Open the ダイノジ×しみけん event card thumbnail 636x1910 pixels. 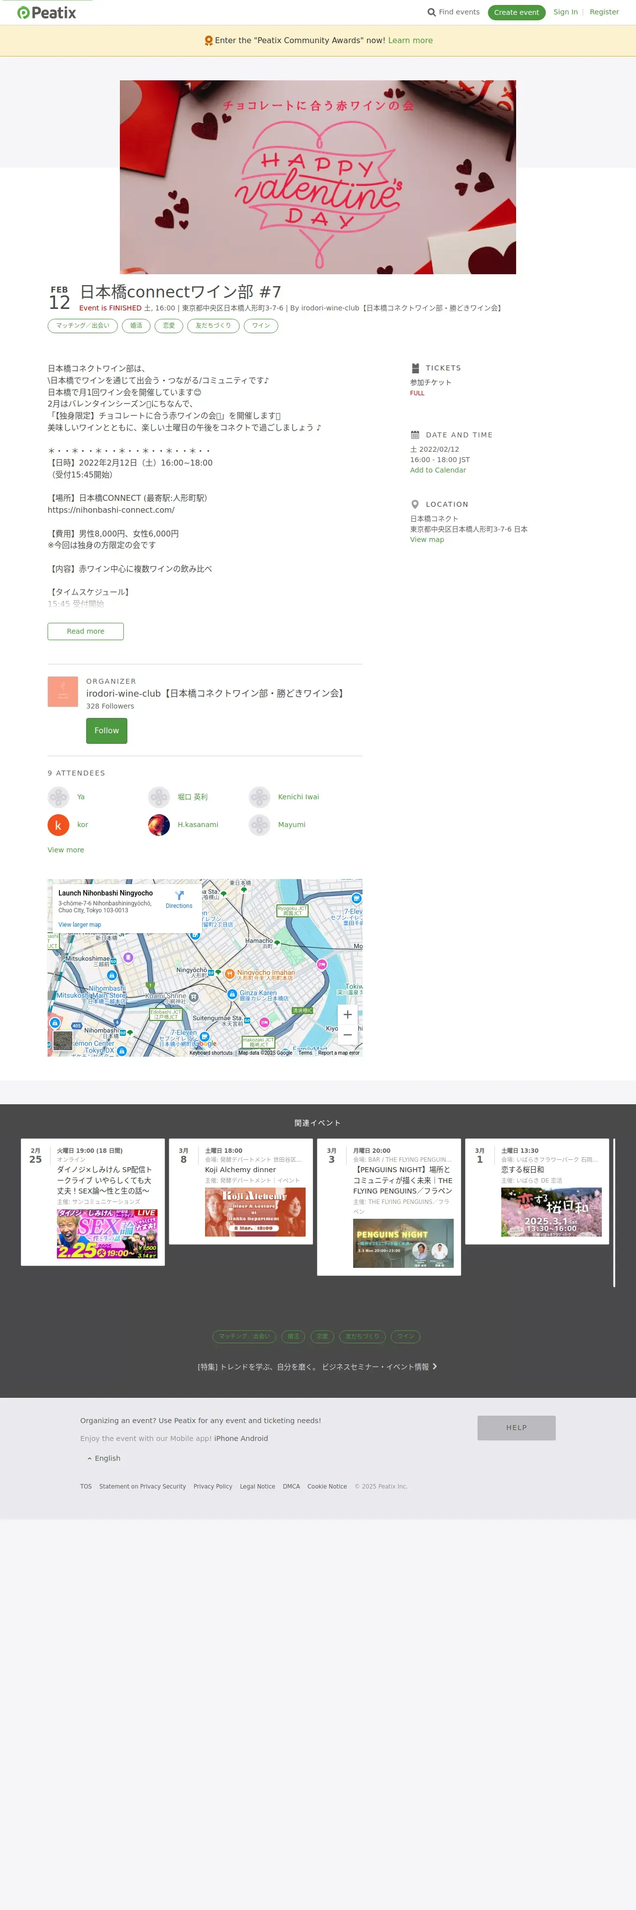(x=107, y=1234)
